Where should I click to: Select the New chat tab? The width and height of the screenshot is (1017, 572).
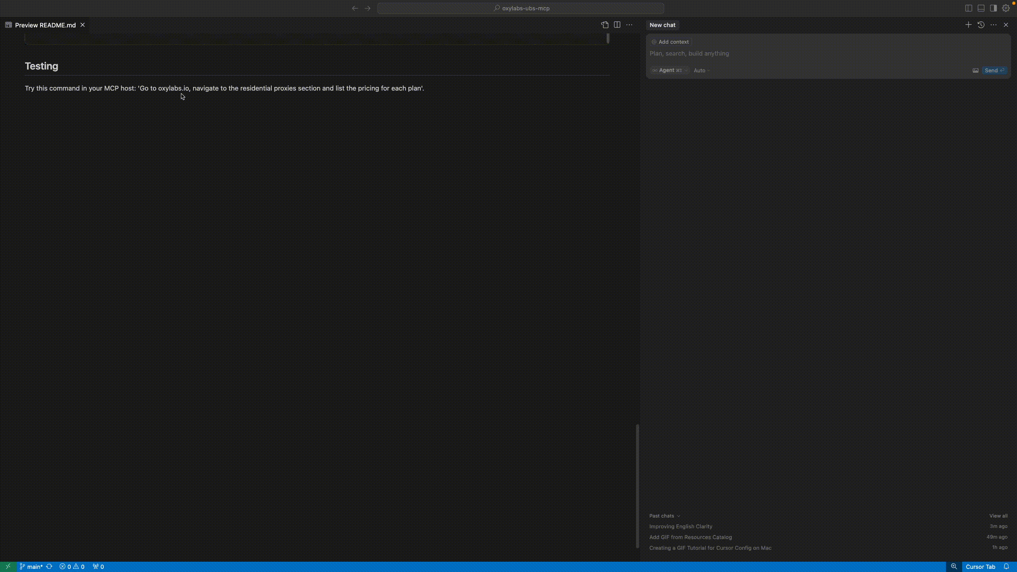click(662, 25)
